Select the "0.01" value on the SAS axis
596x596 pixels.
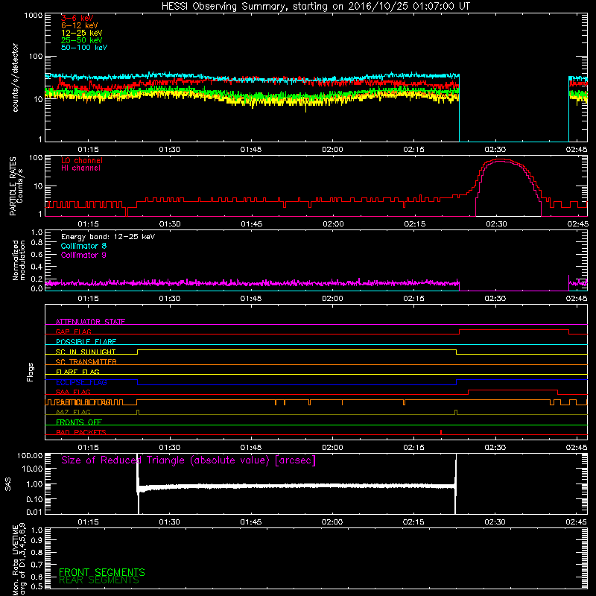[34, 512]
